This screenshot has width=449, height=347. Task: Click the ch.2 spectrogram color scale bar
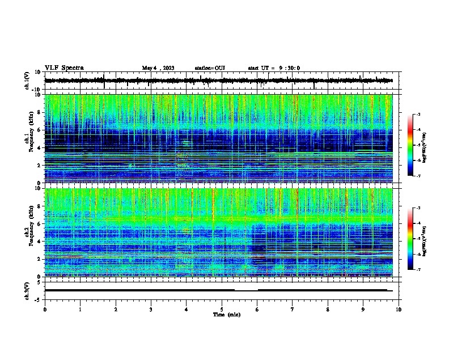pos(410,239)
